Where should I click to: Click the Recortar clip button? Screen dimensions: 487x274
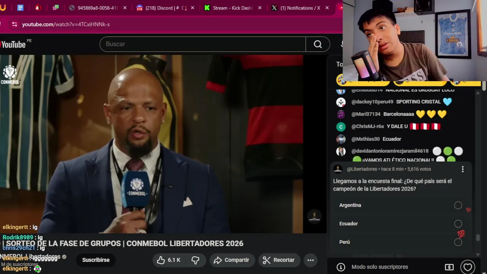(279, 260)
